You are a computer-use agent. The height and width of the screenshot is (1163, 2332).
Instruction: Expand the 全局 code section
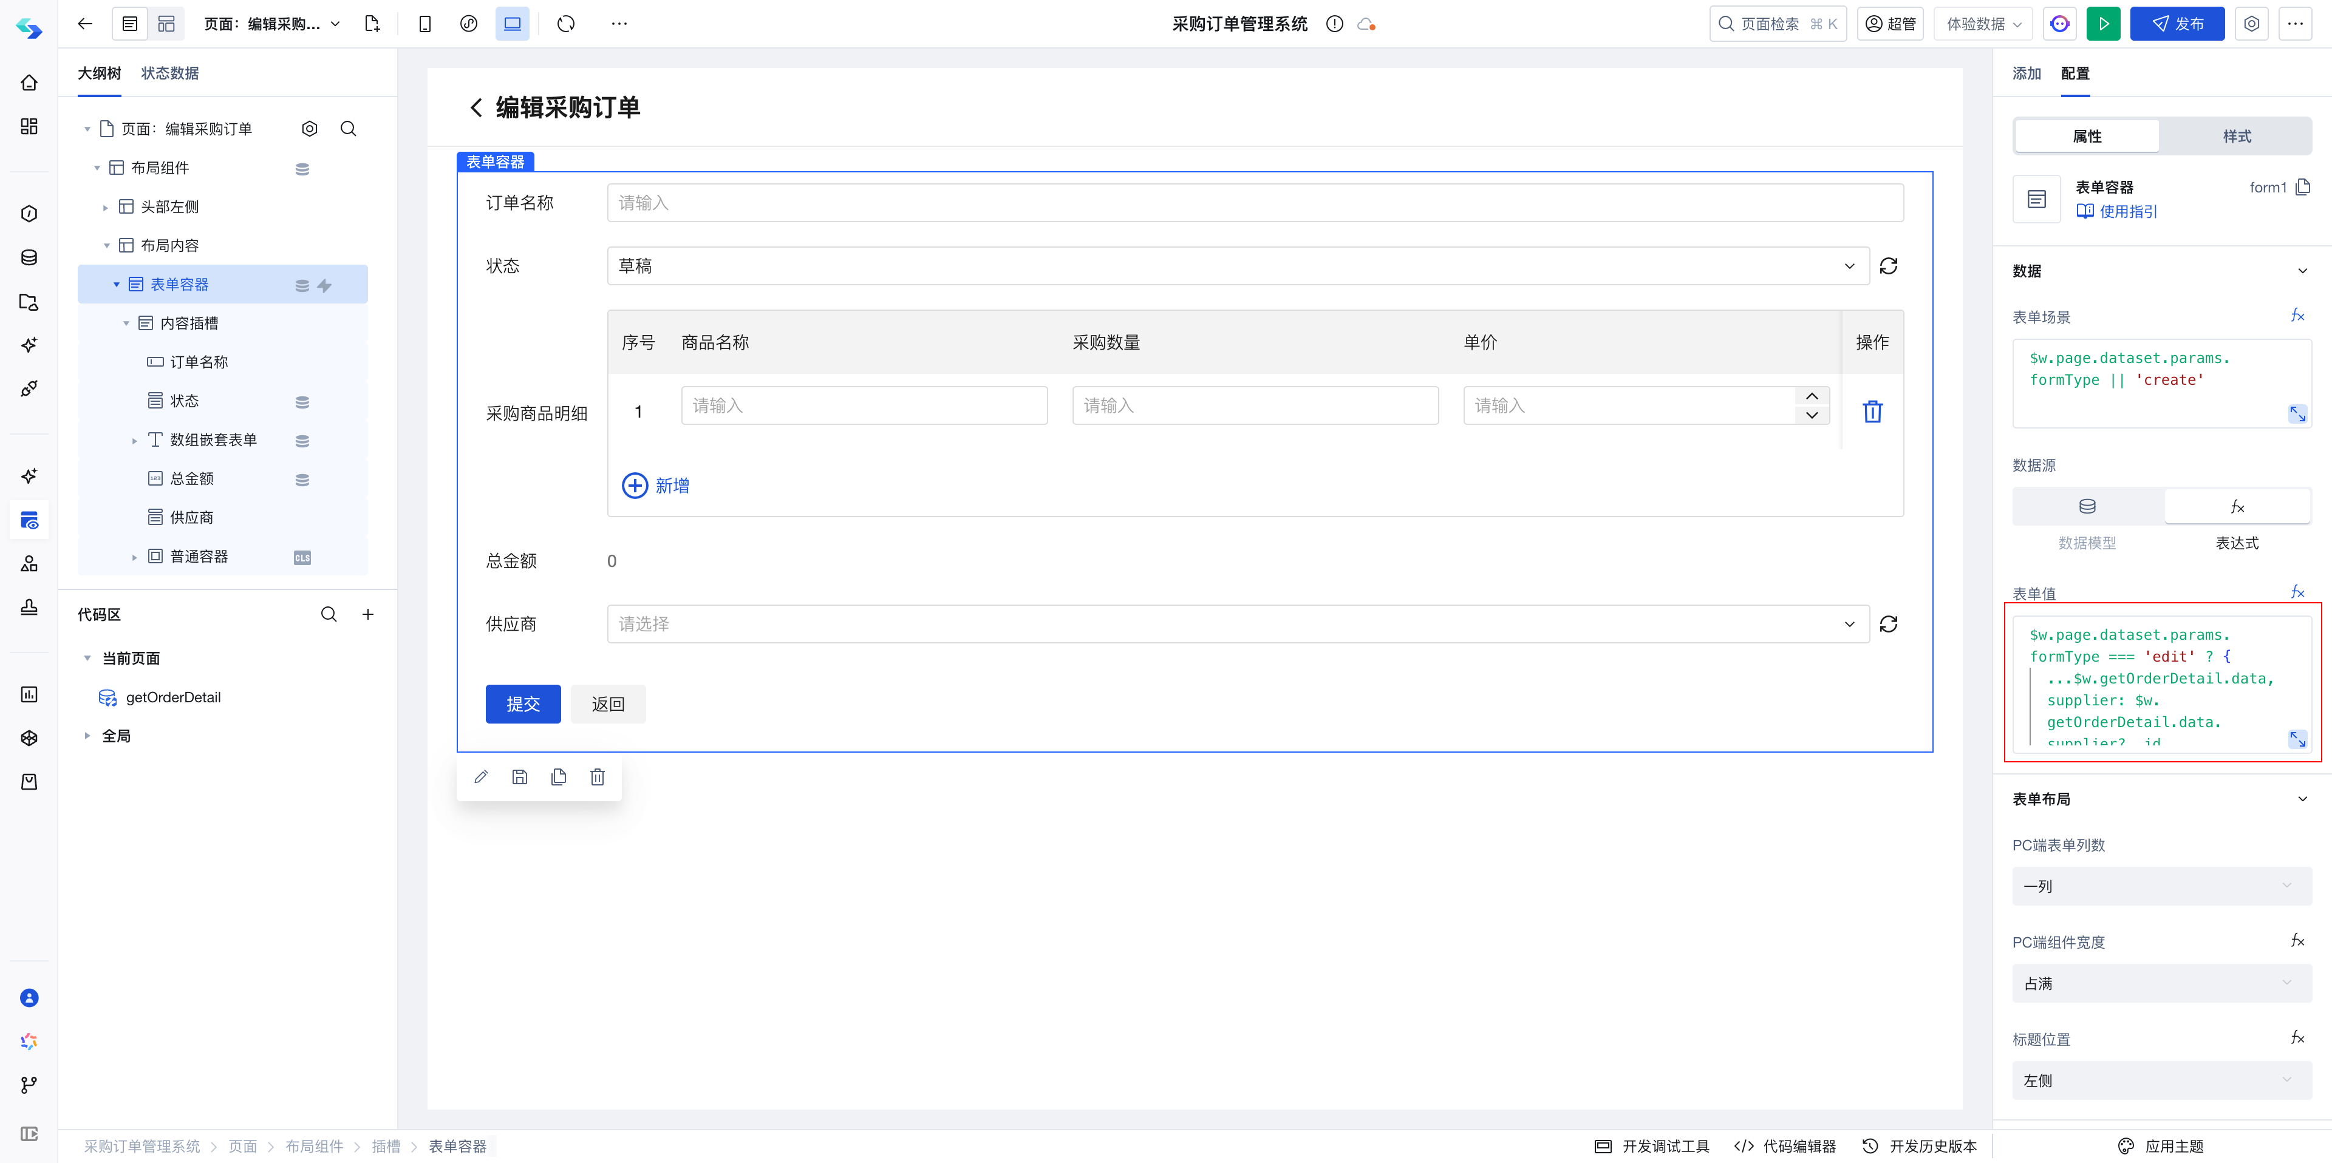point(87,736)
